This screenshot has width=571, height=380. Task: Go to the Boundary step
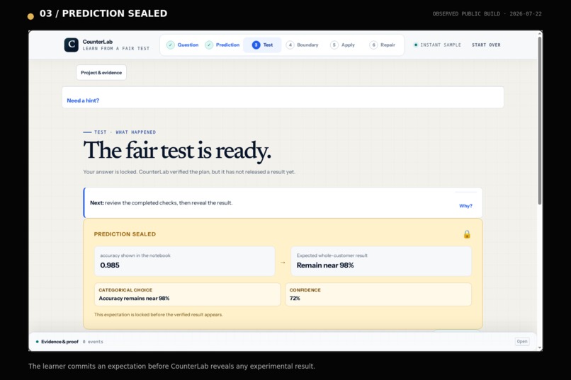[303, 45]
